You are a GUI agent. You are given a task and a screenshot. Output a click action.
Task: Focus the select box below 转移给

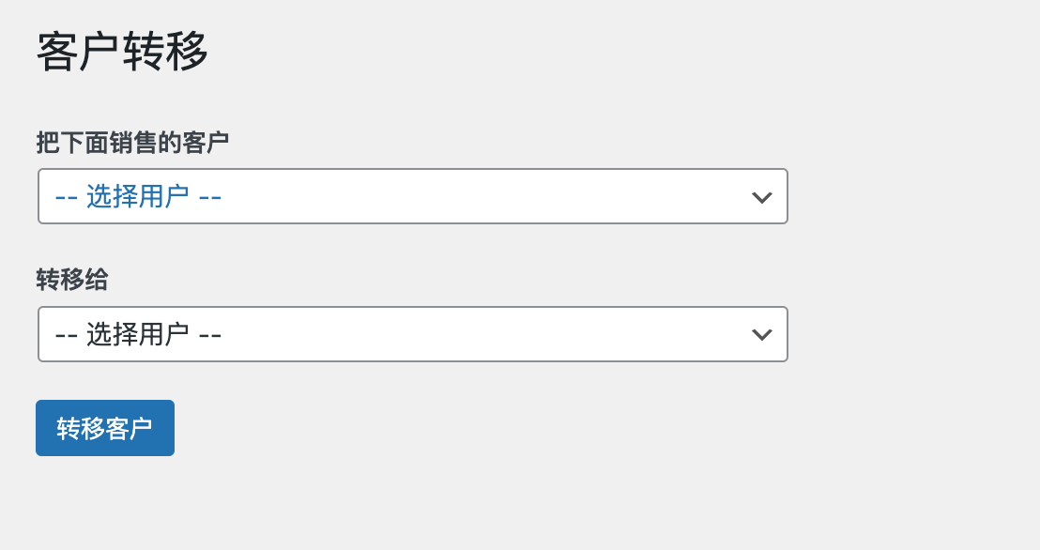click(412, 334)
